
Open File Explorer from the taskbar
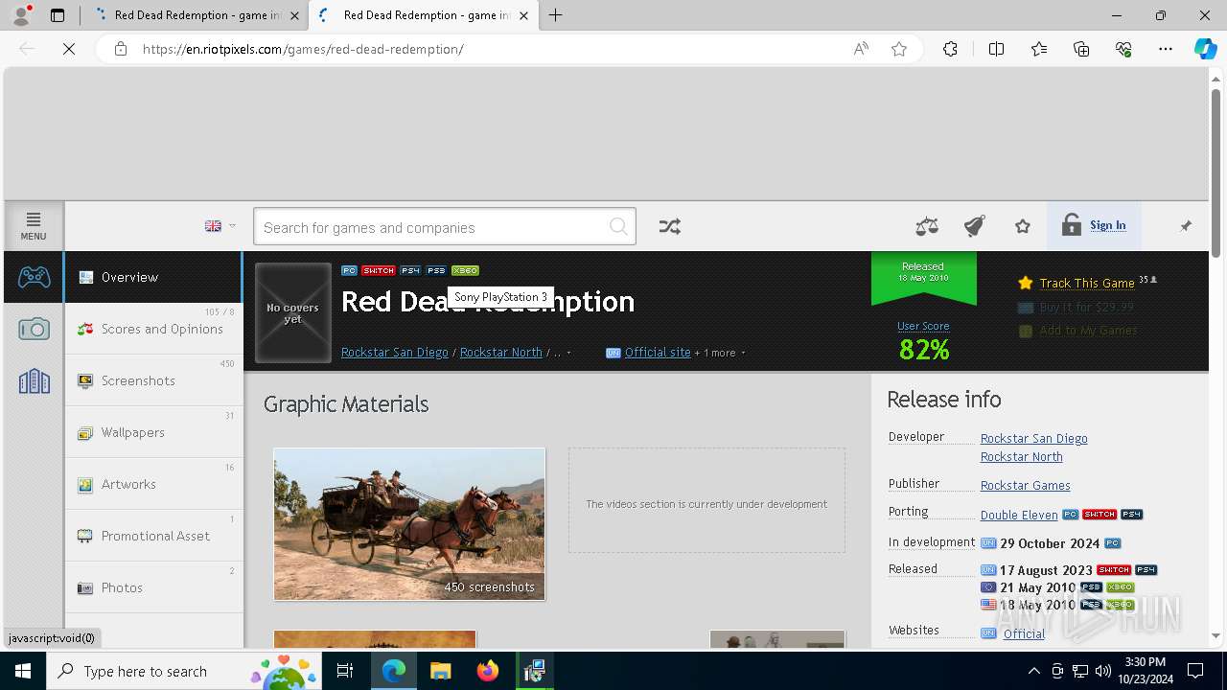[440, 671]
